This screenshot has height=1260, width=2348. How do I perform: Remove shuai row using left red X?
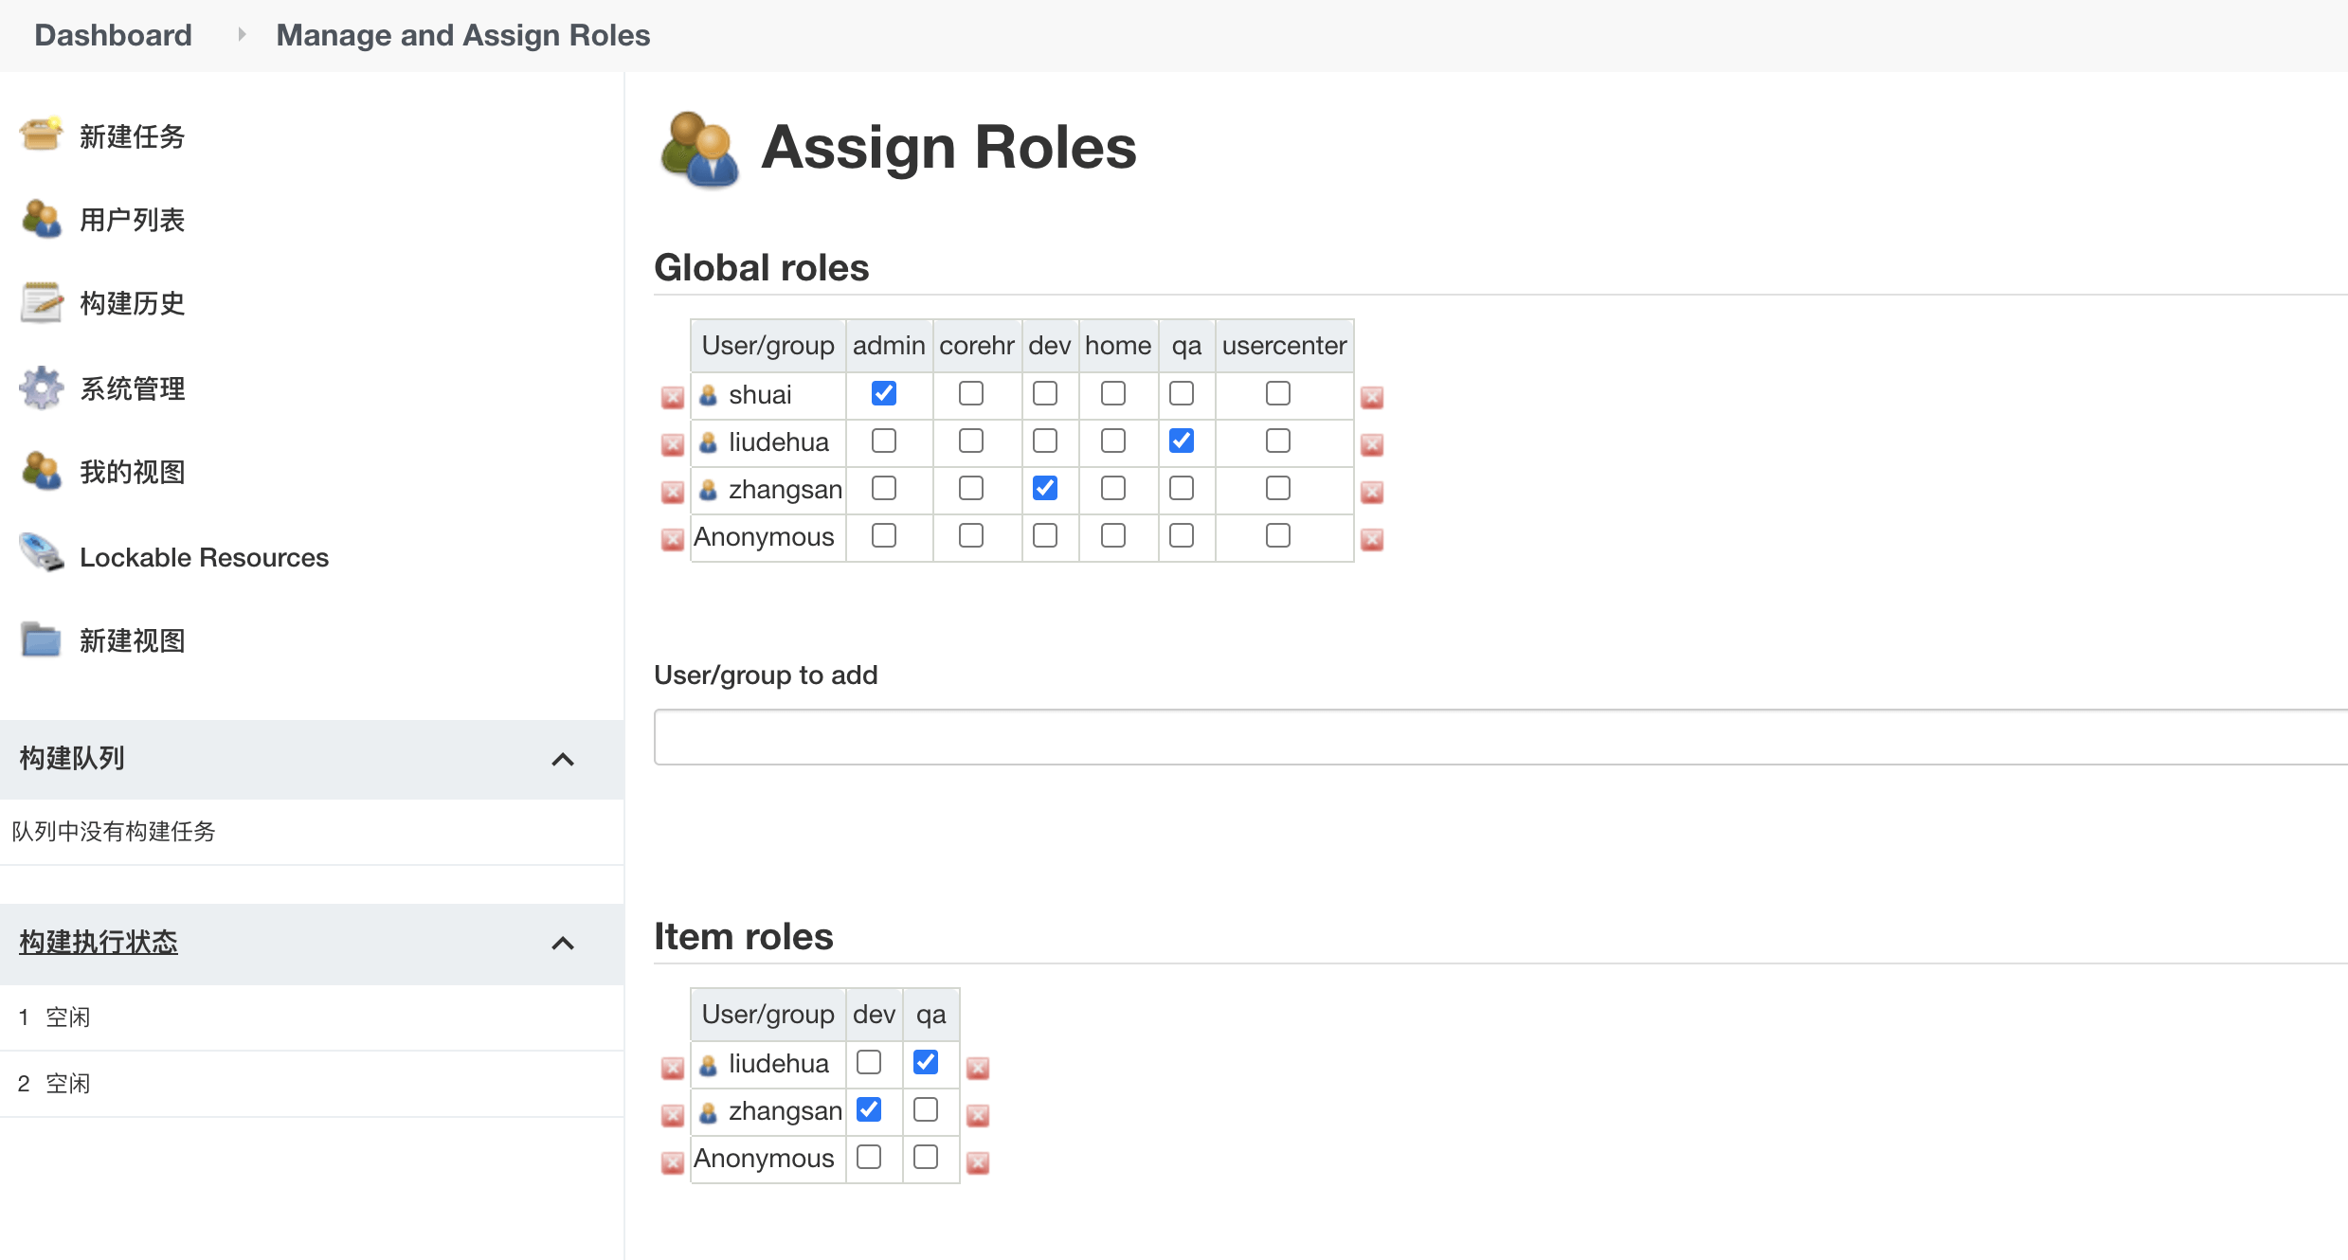[x=673, y=397]
